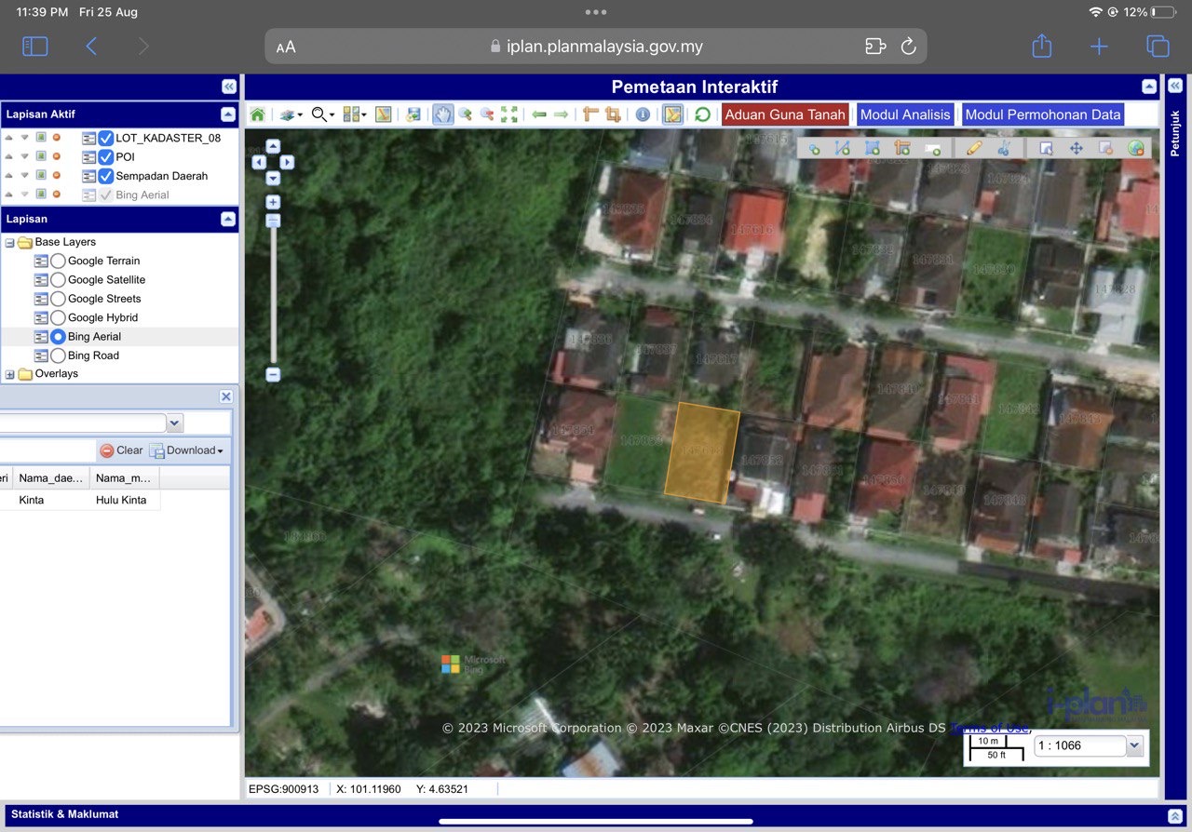Open the Modul Analisis tab
This screenshot has height=832, width=1192.
904,114
